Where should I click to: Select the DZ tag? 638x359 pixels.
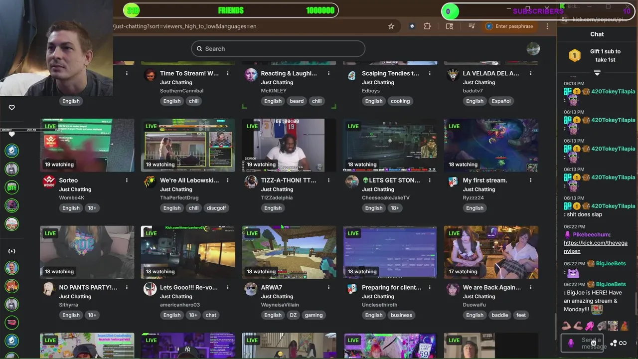294,315
